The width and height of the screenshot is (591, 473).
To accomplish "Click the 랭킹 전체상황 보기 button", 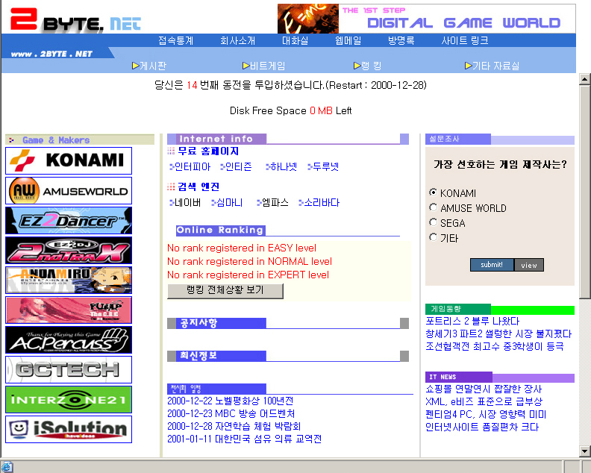I will click(x=225, y=290).
